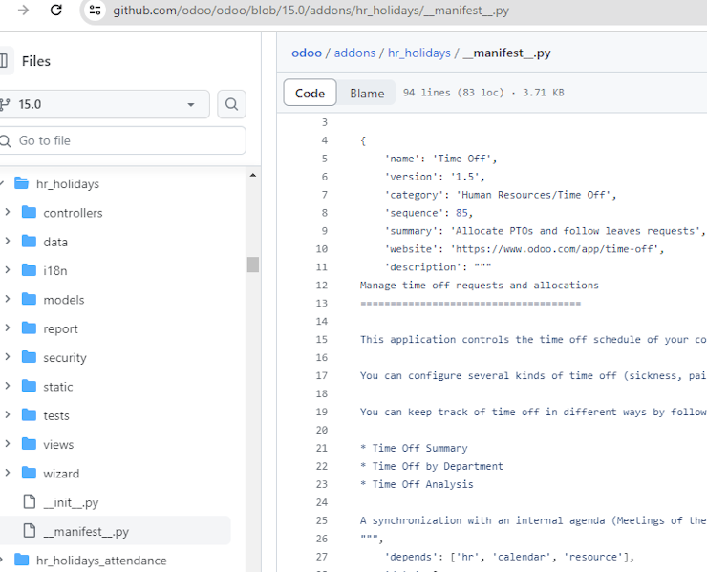Click line number 27 in code
This screenshot has height=572, width=707.
click(321, 557)
